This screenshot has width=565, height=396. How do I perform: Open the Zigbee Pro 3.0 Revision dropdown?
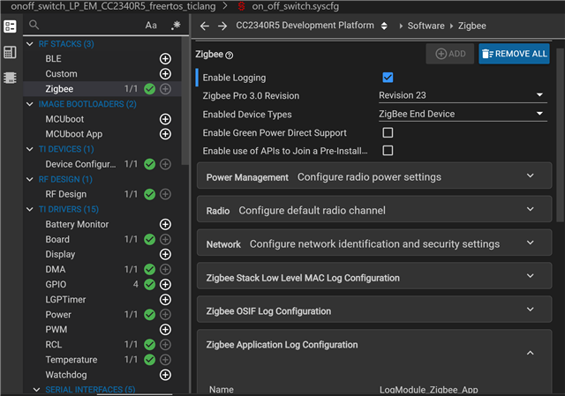463,95
